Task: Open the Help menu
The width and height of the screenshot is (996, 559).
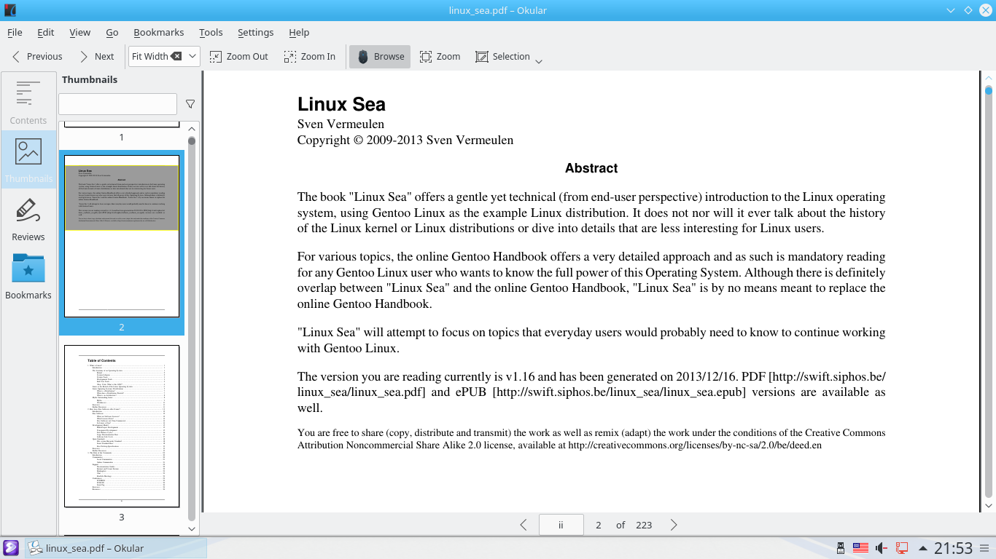Action: tap(299, 32)
